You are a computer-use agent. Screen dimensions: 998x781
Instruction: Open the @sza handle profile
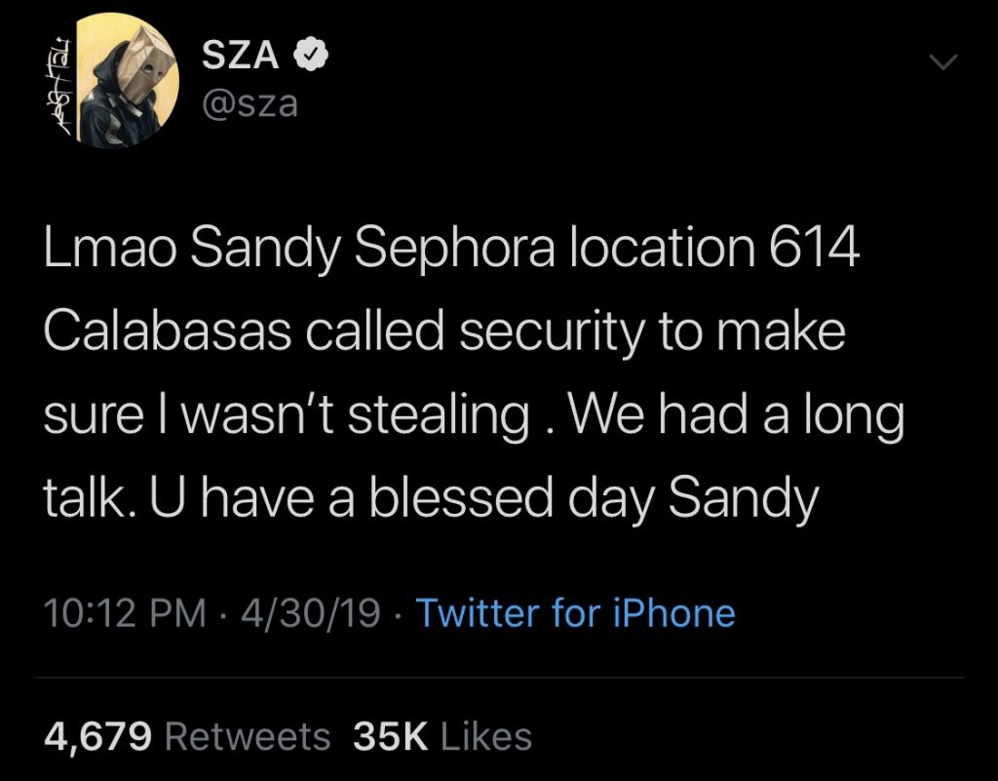pyautogui.click(x=249, y=103)
